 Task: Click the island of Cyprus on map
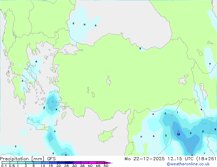106,135
